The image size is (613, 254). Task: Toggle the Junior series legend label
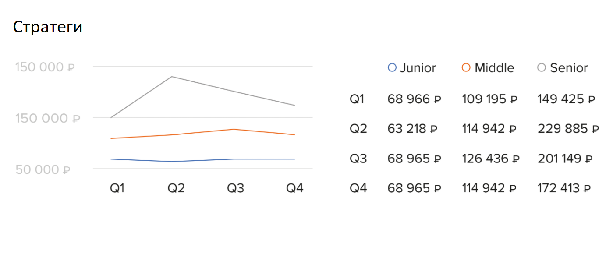click(x=418, y=68)
